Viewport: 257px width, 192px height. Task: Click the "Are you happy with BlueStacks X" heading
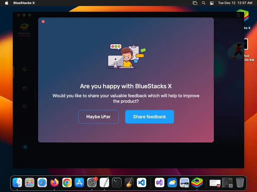pyautogui.click(x=126, y=86)
